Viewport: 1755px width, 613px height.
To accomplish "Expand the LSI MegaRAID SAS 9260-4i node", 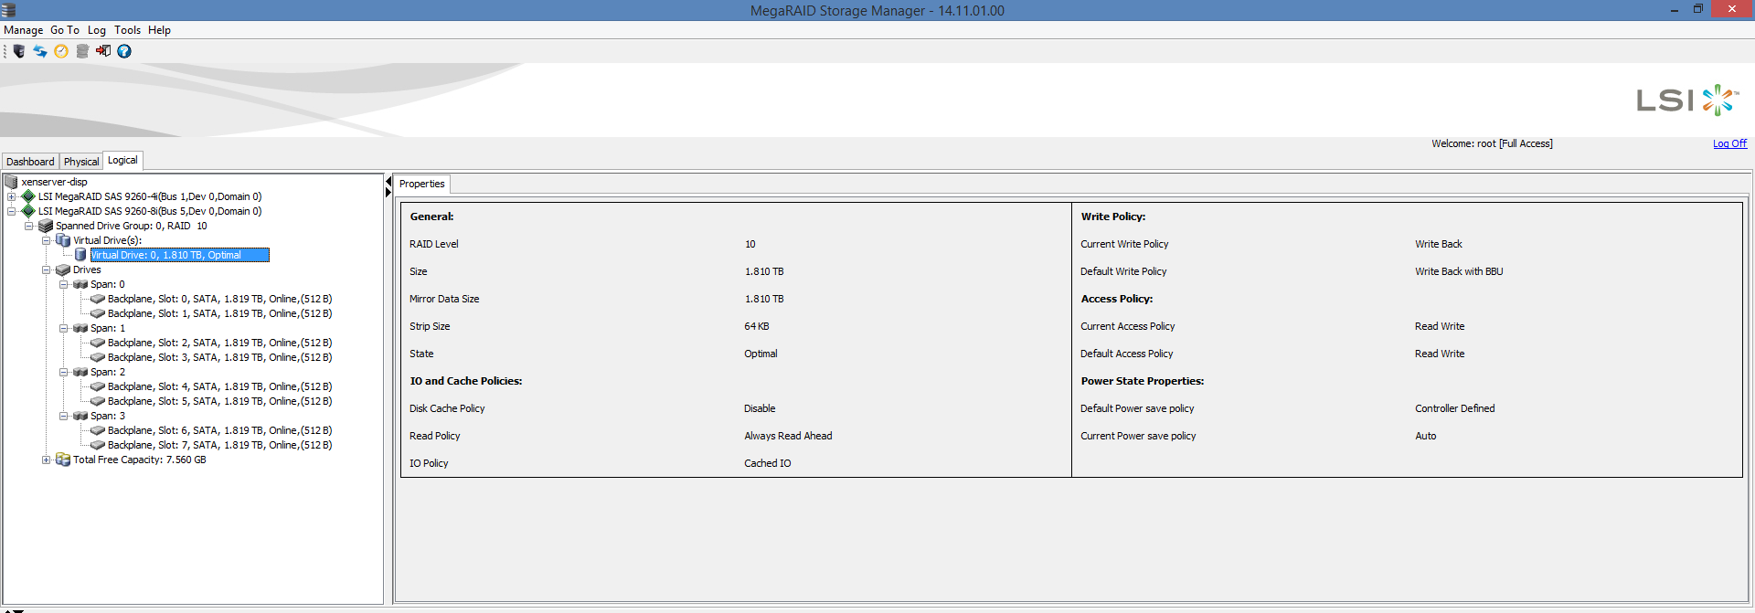I will (x=11, y=196).
